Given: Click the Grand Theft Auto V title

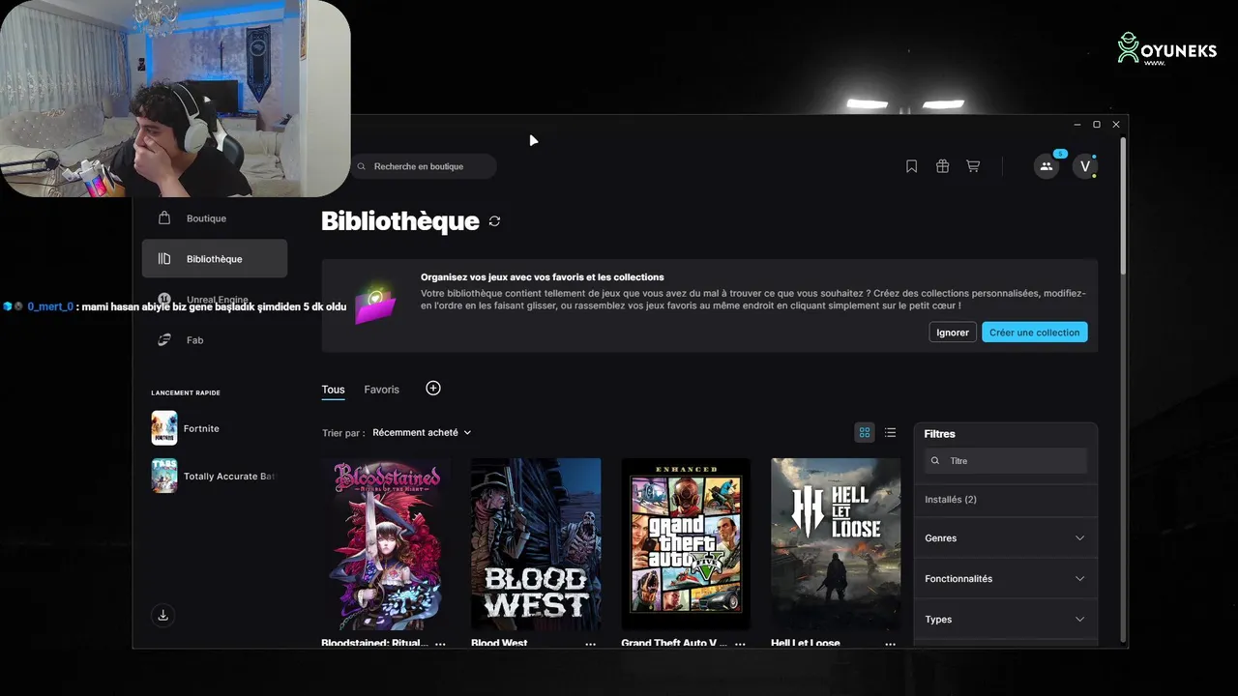Looking at the screenshot, I should coord(674,643).
